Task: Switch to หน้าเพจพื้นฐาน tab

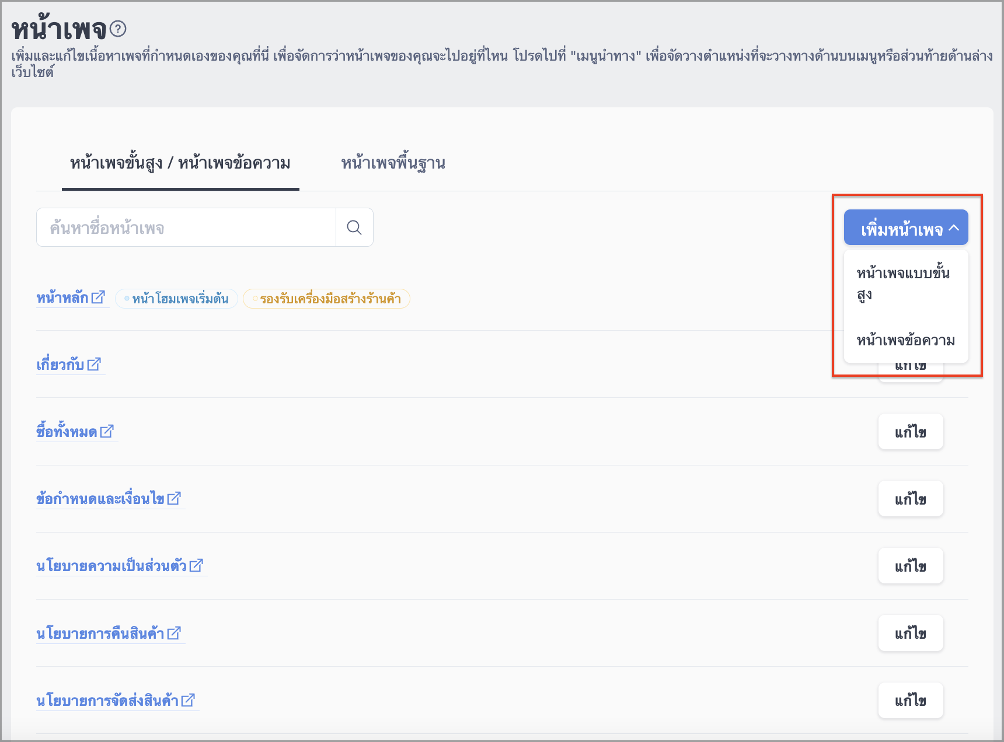Action: 393,163
